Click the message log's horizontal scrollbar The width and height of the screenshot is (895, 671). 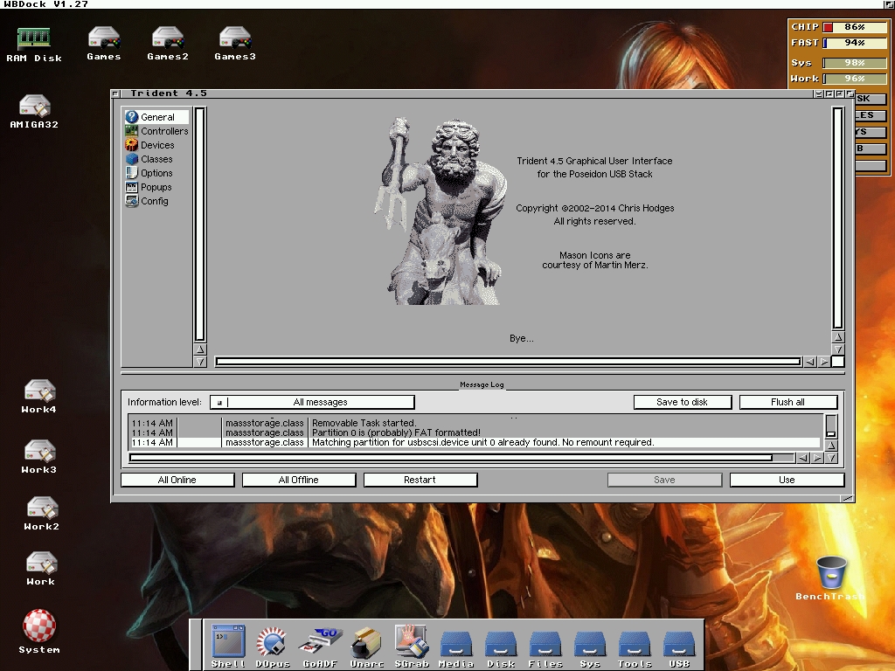point(461,458)
